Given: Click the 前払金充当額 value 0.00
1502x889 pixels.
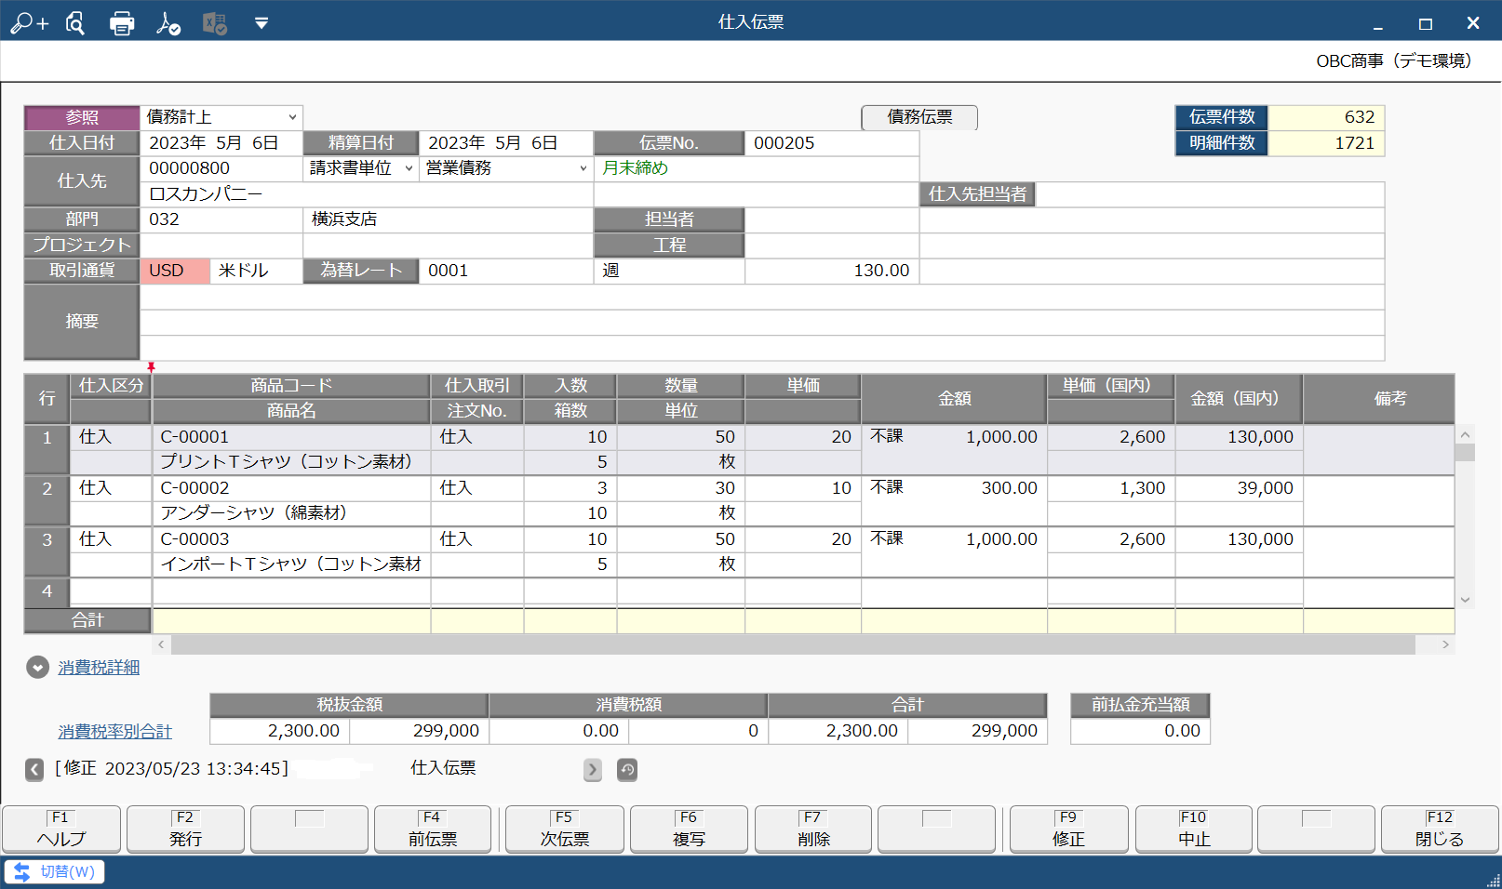Looking at the screenshot, I should coord(1140,731).
